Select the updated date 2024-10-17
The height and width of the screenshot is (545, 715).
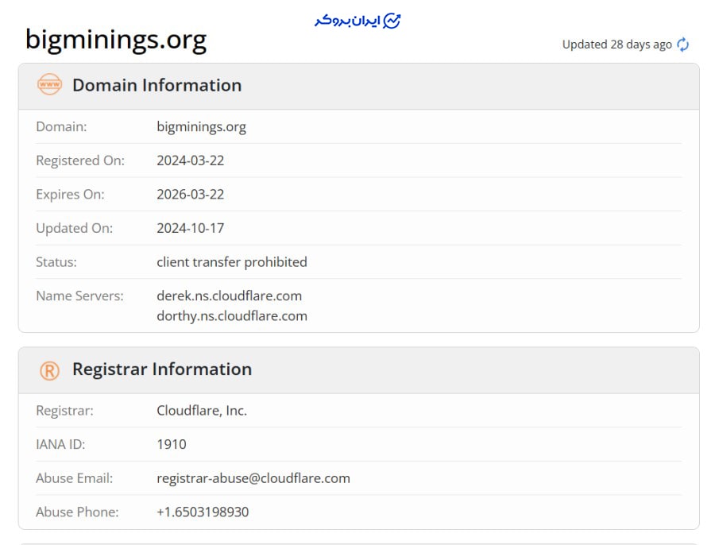(x=190, y=228)
